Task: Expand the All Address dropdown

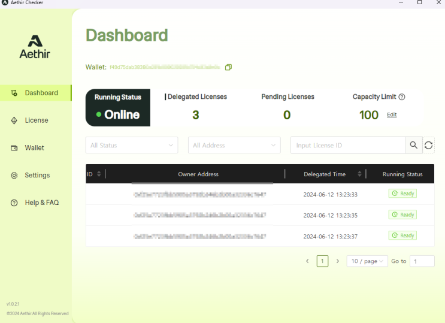Action: click(234, 145)
